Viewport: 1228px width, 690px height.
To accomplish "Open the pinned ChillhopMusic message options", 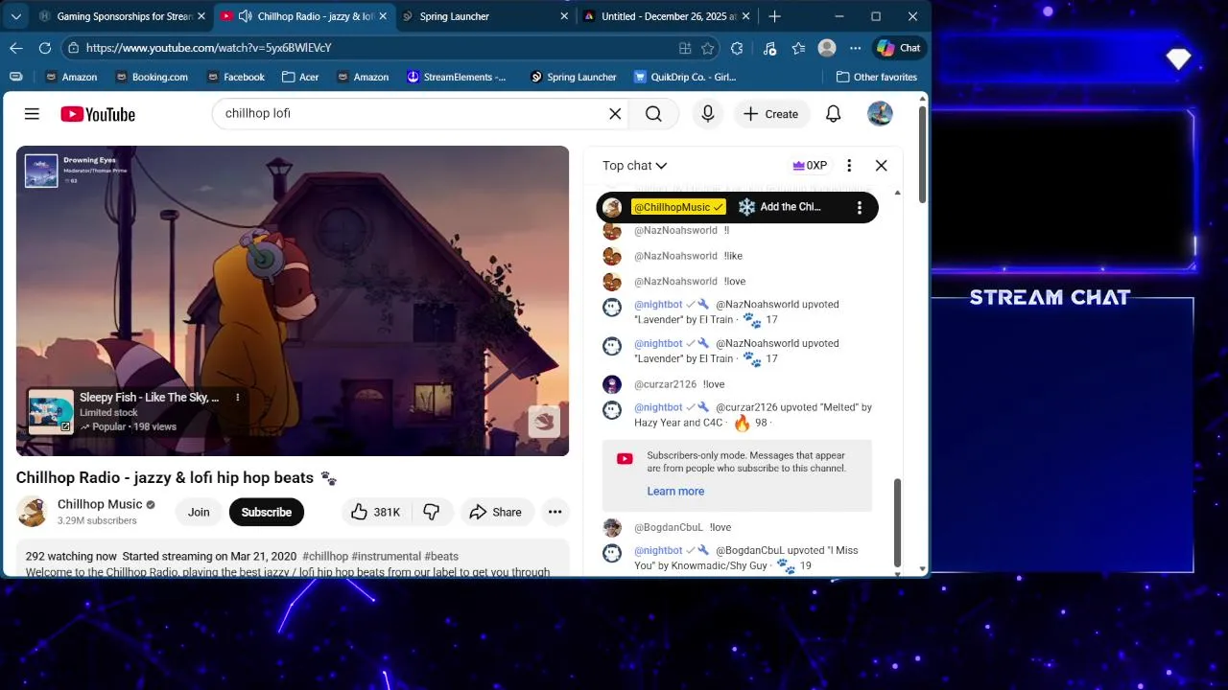I will coord(860,207).
